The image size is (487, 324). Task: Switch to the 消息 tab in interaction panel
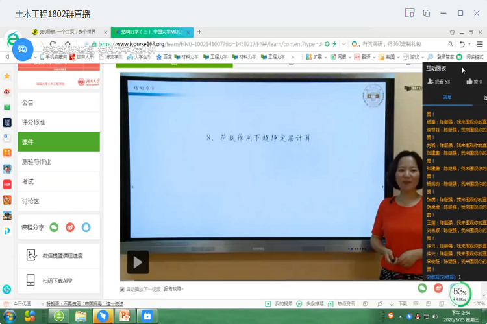[x=447, y=97]
